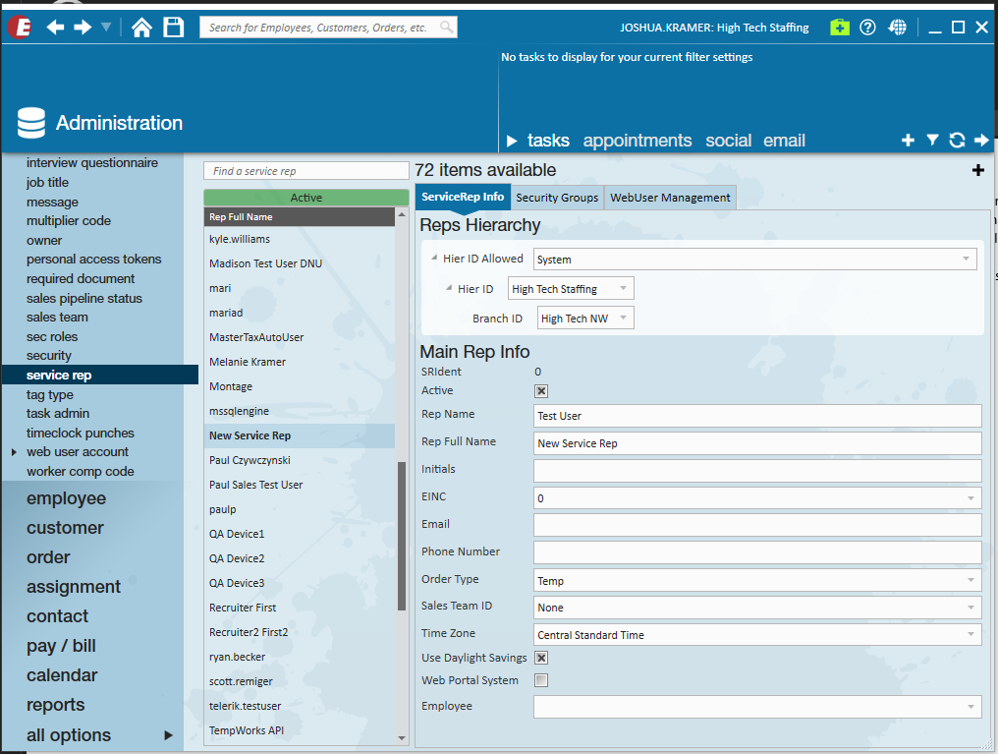Add a new service rep with plus

point(978,170)
